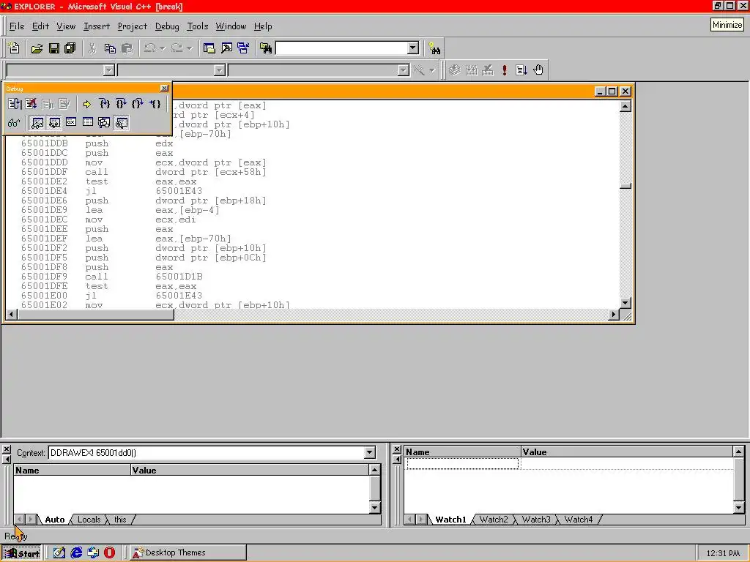Toggle the Variables window button in Debug toolbar
The width and height of the screenshot is (750, 562).
54,123
